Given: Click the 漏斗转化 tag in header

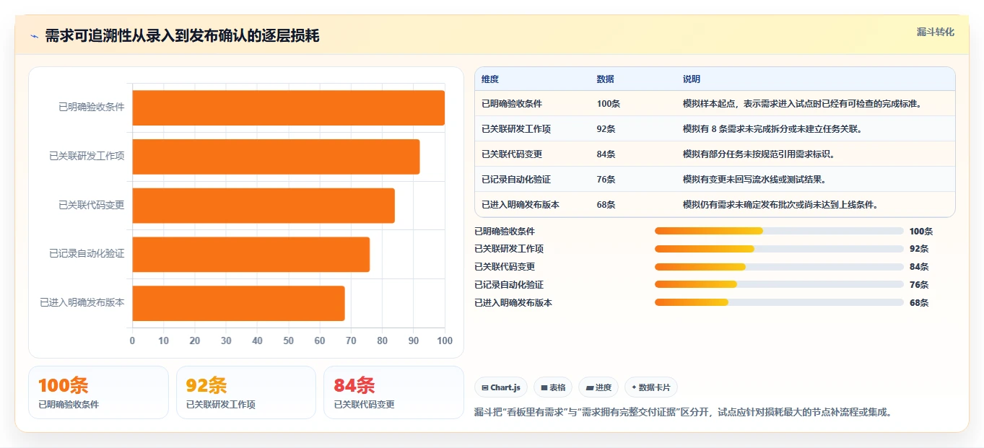Looking at the screenshot, I should click(x=935, y=32).
